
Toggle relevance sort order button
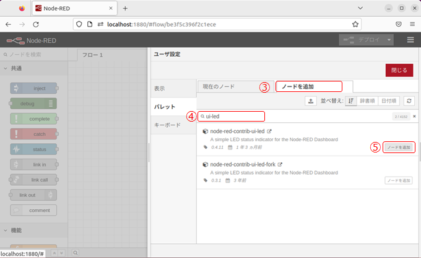(x=350, y=101)
